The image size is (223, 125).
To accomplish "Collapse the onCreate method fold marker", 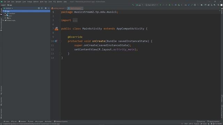I will click(x=60, y=41).
